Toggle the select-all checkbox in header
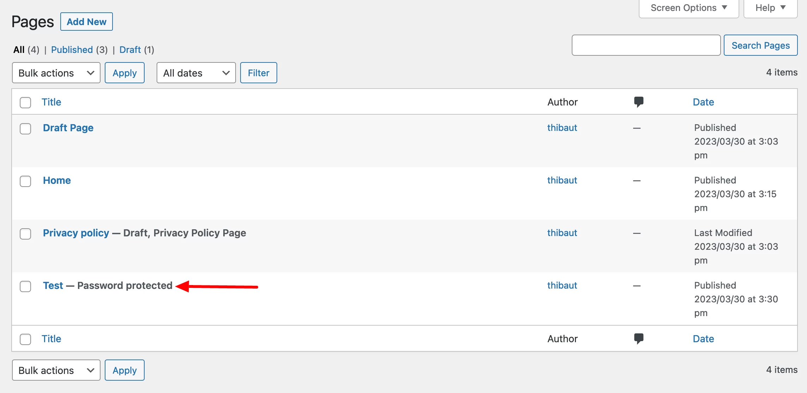 (x=26, y=102)
